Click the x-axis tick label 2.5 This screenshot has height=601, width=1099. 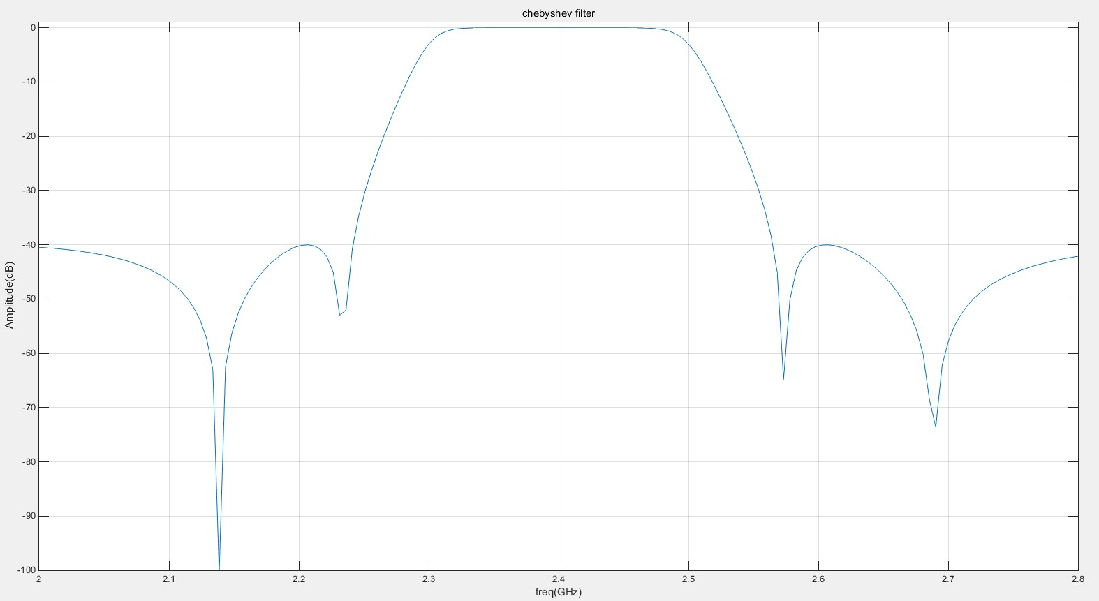pos(688,579)
